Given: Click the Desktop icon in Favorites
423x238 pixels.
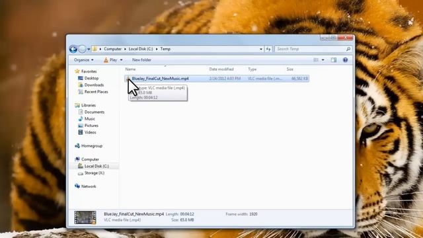Looking at the screenshot, I should coord(81,78).
